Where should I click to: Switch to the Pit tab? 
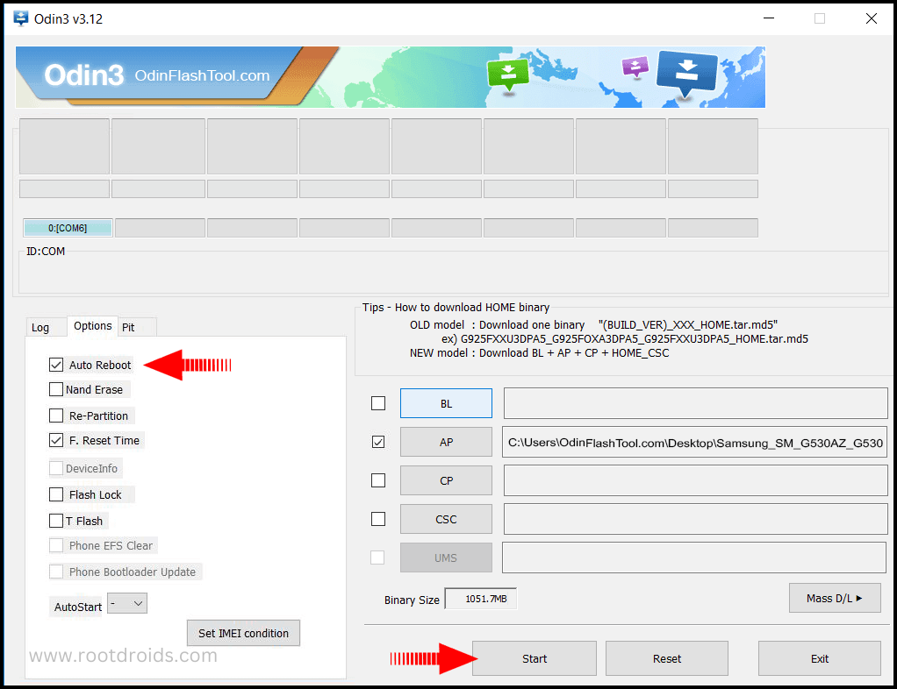click(x=129, y=327)
